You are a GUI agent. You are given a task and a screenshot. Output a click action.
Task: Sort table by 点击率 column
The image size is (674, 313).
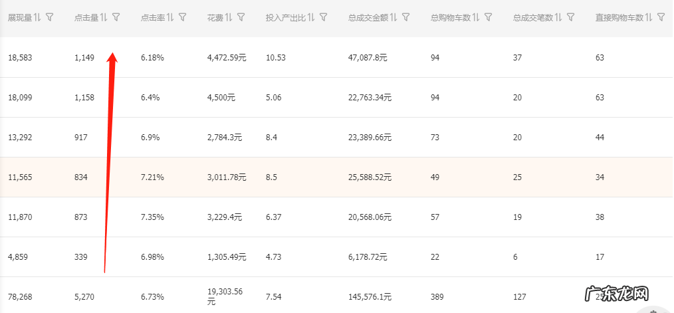170,17
